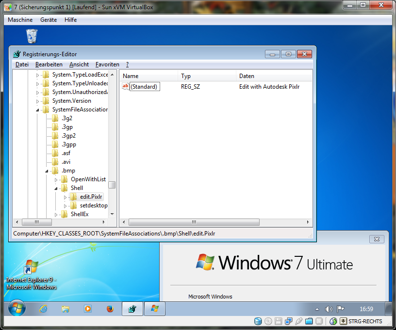The width and height of the screenshot is (396, 330).
Task: Expand System.Version key
Action: [37, 101]
